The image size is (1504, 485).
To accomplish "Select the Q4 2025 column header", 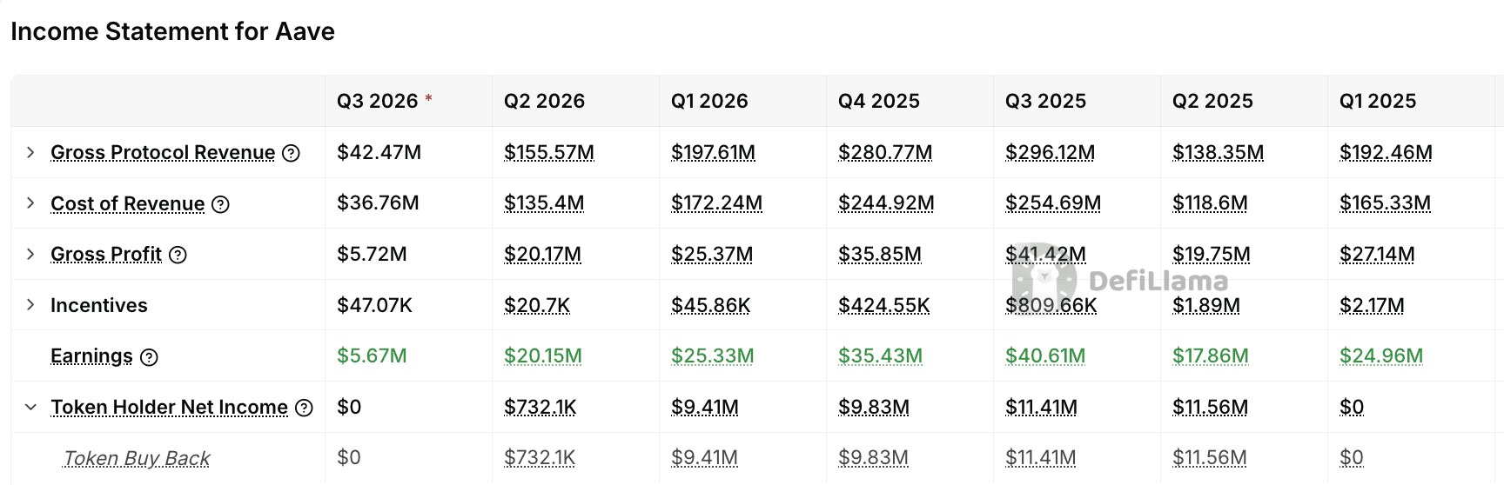I will click(x=879, y=101).
